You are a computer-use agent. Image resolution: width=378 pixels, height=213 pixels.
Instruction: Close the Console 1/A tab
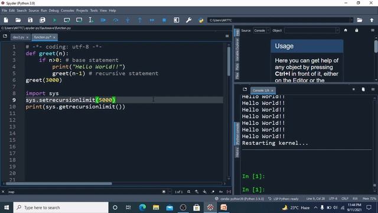point(272,91)
